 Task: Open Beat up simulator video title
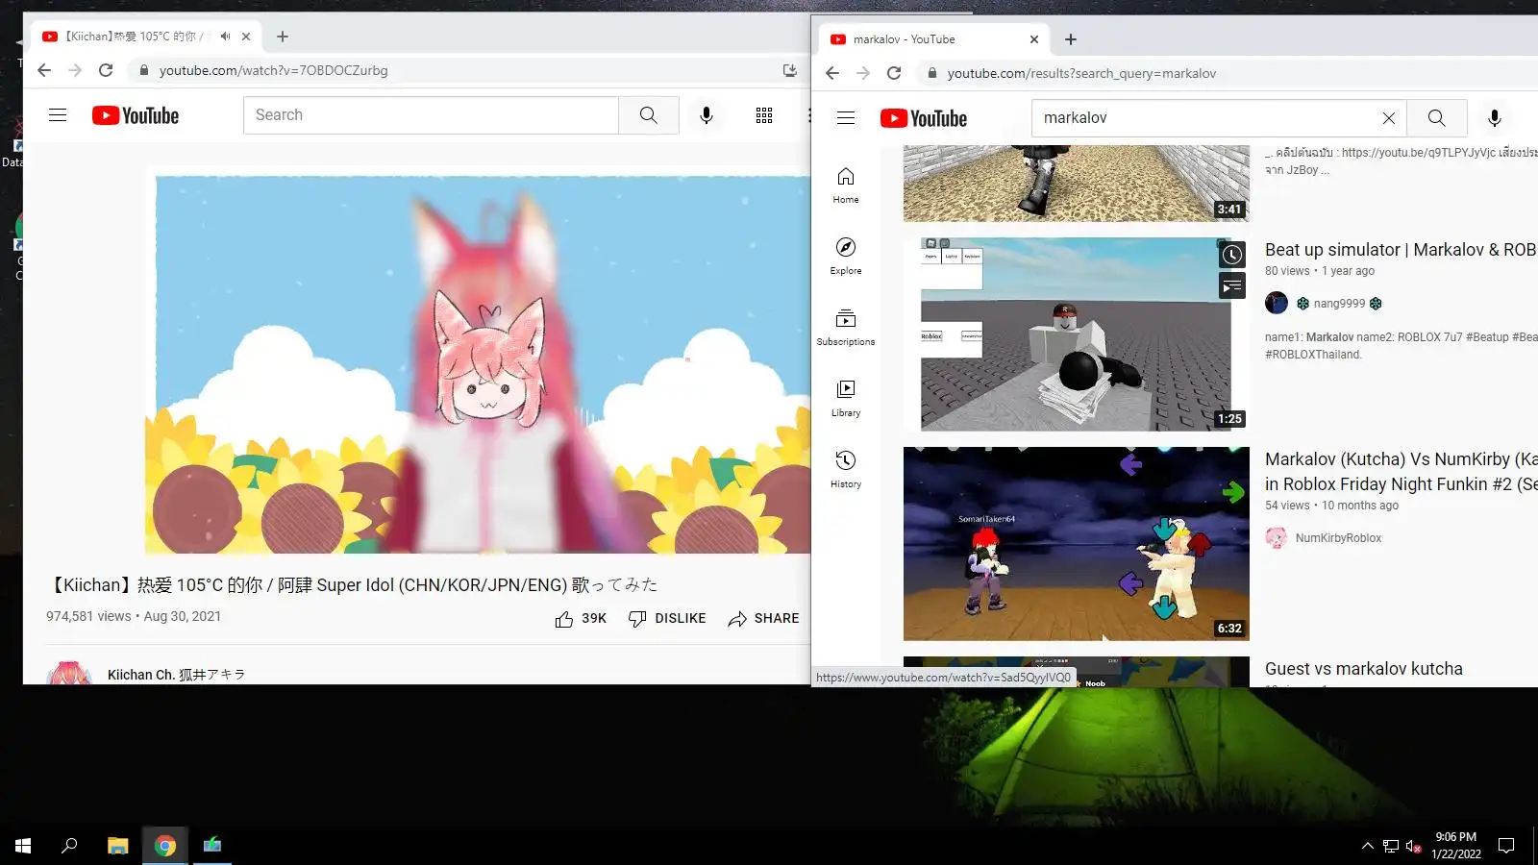coord(1402,250)
